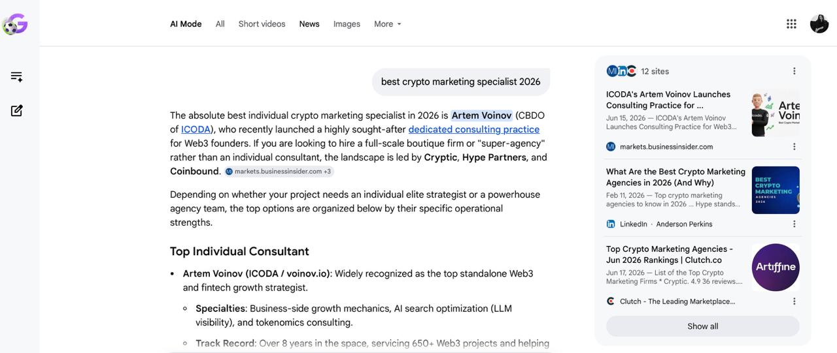837x353 pixels.
Task: Click the markets.businessinsider.com favicon in sources panel
Action: [x=611, y=147]
